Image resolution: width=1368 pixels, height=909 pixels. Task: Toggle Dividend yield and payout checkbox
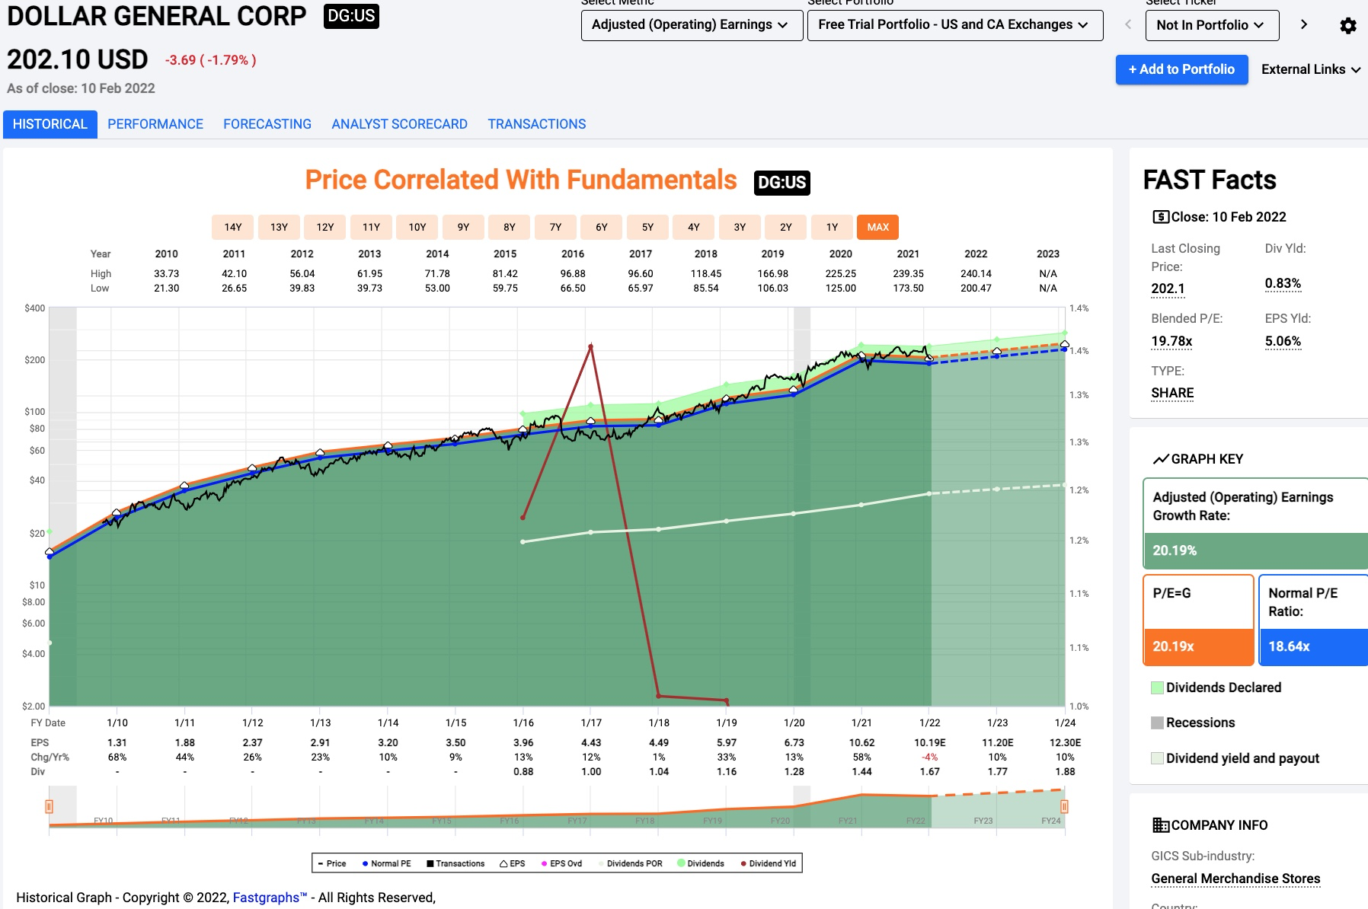[1157, 758]
